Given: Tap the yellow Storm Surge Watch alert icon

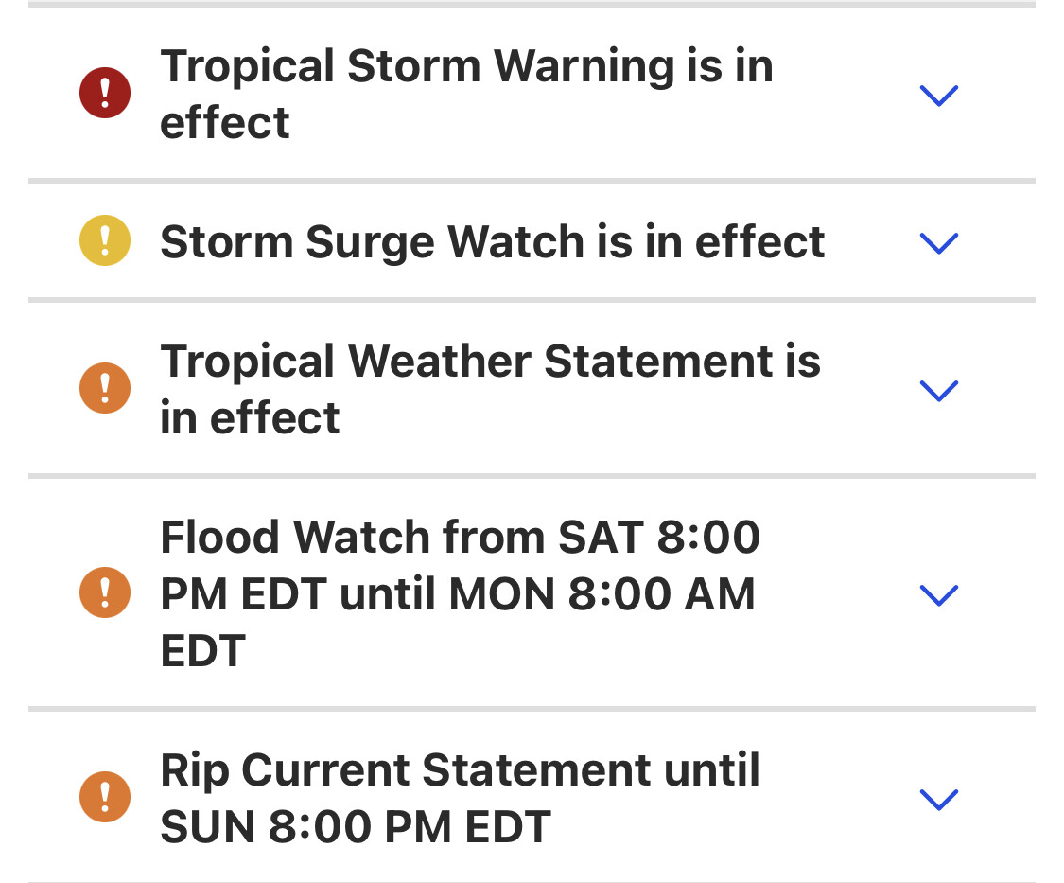Looking at the screenshot, I should (x=104, y=240).
